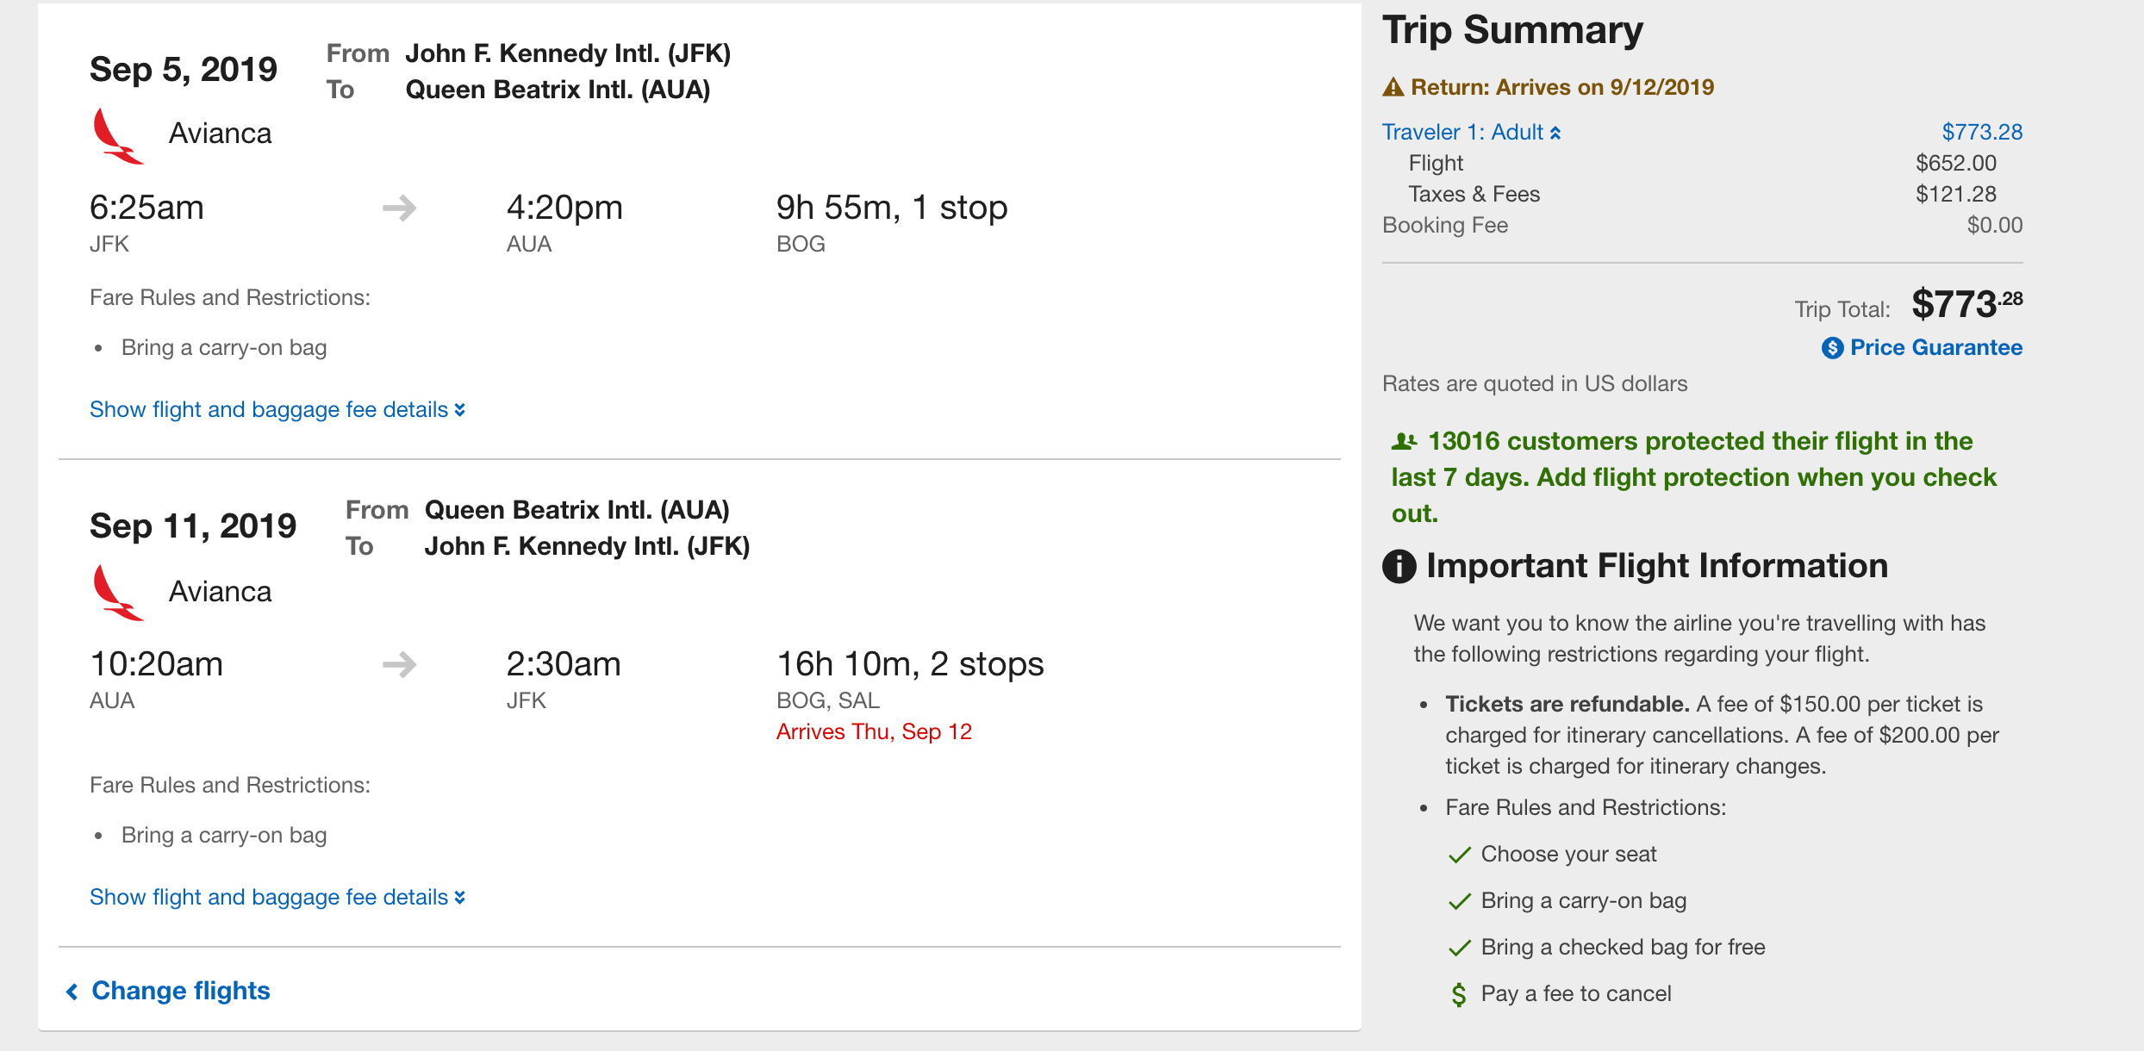Click the arrow icon between 6:25am and 4:20pm
This screenshot has height=1051, width=2144.
[400, 208]
